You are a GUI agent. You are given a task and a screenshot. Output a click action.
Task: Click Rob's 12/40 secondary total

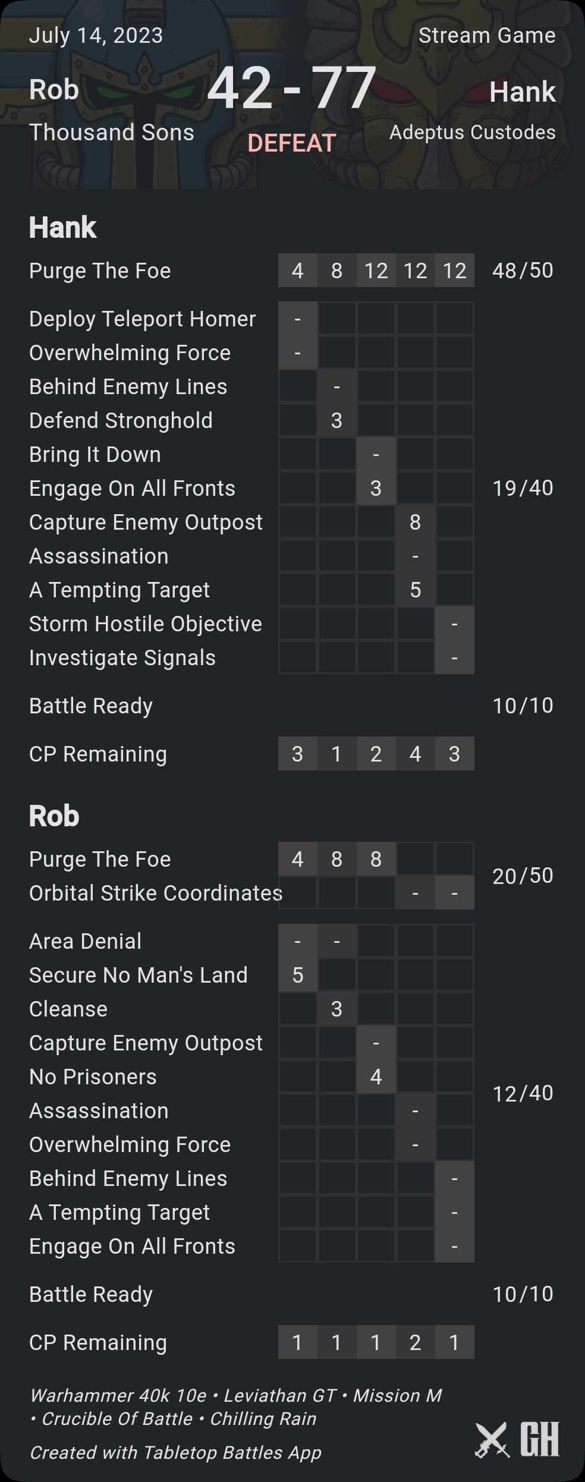[523, 1093]
